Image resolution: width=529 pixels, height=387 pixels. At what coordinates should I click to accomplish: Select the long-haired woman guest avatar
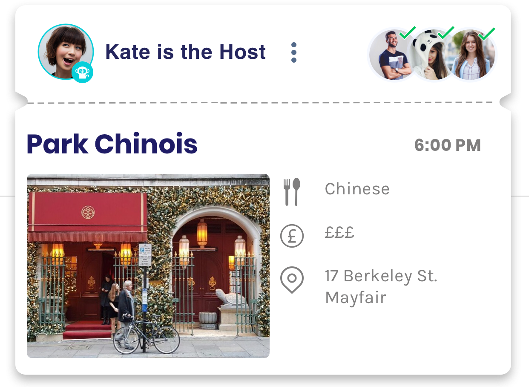tap(471, 55)
